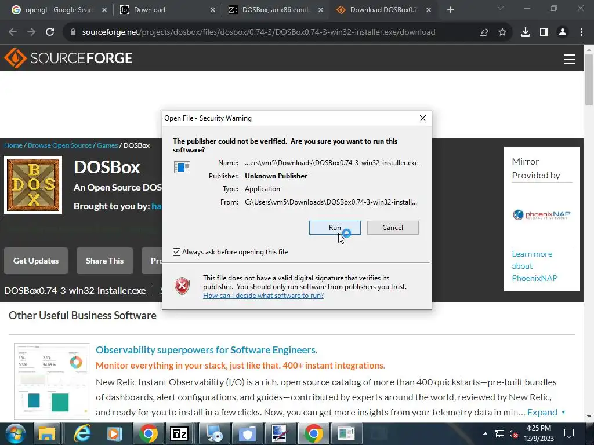Click the 'Unknown Publisher' text in dialog

click(x=276, y=176)
